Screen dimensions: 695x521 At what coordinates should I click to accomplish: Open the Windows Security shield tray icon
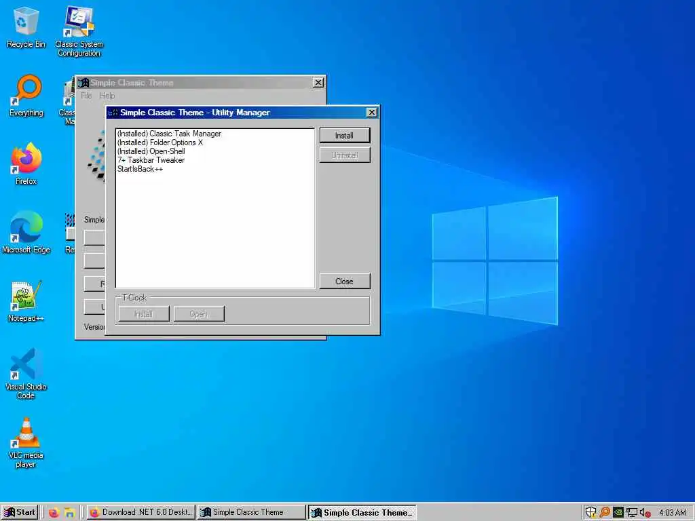point(591,513)
